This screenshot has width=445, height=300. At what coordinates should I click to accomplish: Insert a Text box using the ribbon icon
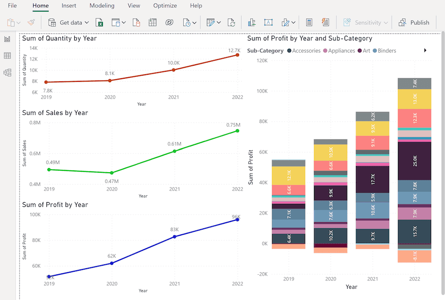click(269, 22)
